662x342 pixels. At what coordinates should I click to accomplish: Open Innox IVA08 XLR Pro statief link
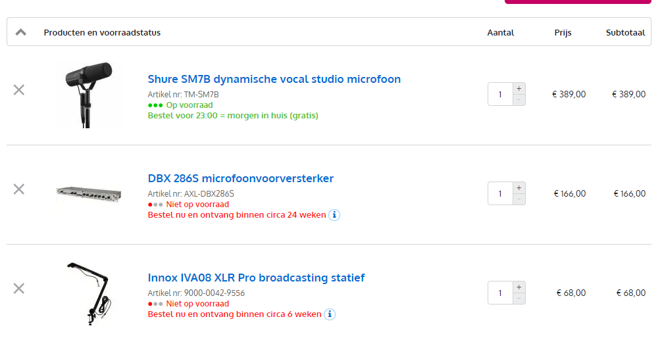click(x=256, y=278)
